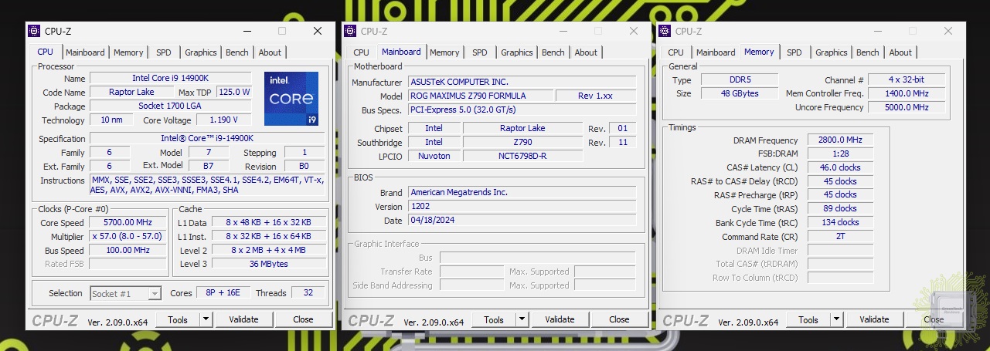Click Tools button in Memory window
The width and height of the screenshot is (990, 351).
(x=808, y=319)
